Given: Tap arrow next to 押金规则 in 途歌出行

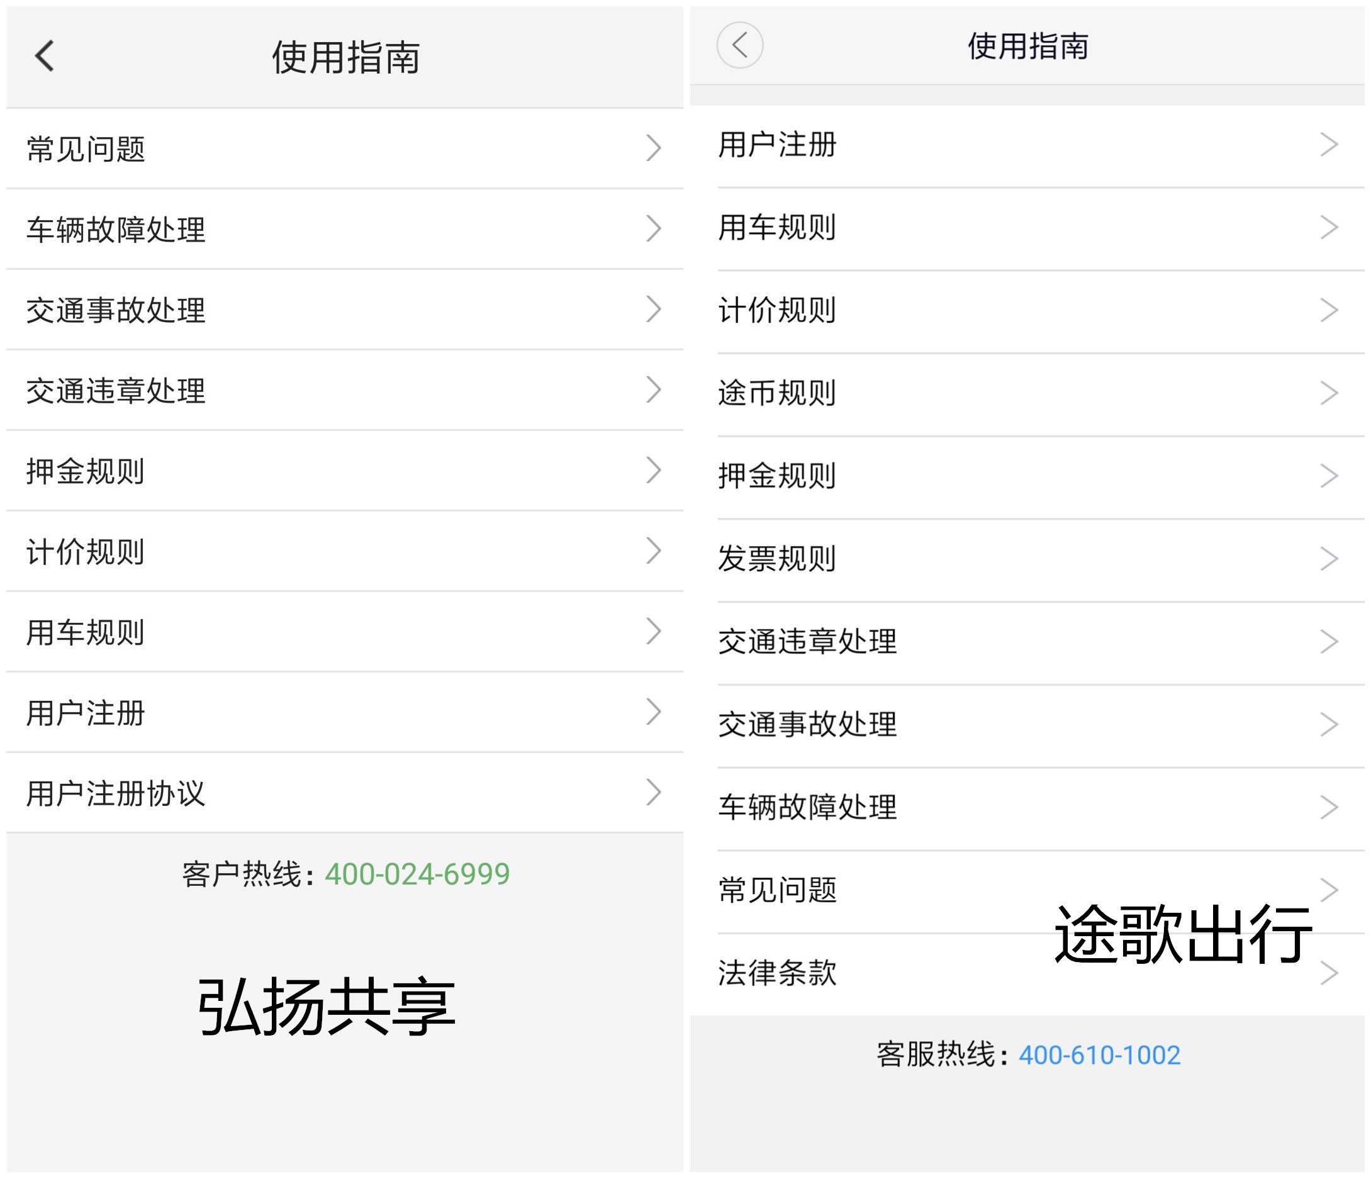Looking at the screenshot, I should tap(1329, 476).
